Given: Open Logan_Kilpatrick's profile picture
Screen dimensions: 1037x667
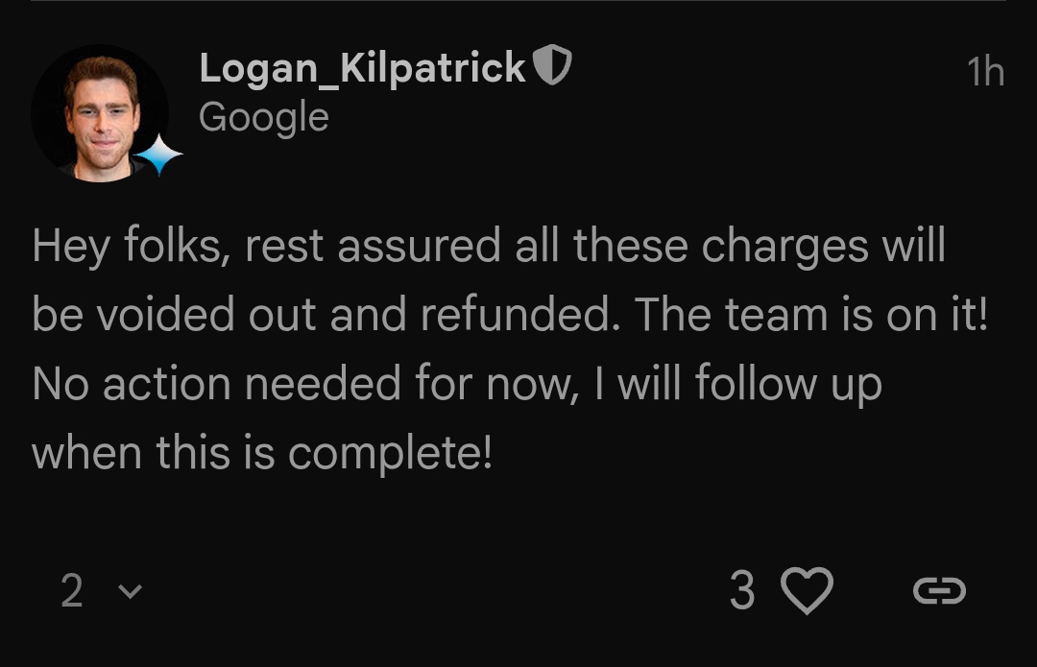Looking at the screenshot, I should coord(99,113).
